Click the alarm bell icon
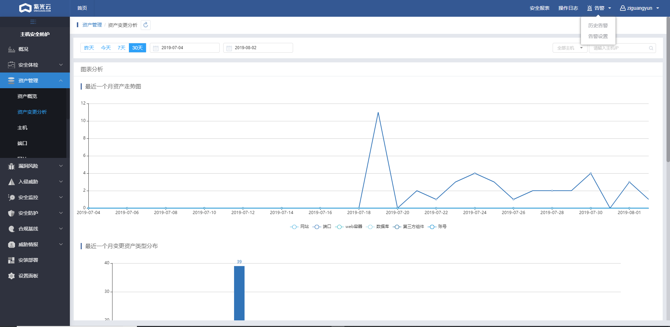 click(590, 8)
